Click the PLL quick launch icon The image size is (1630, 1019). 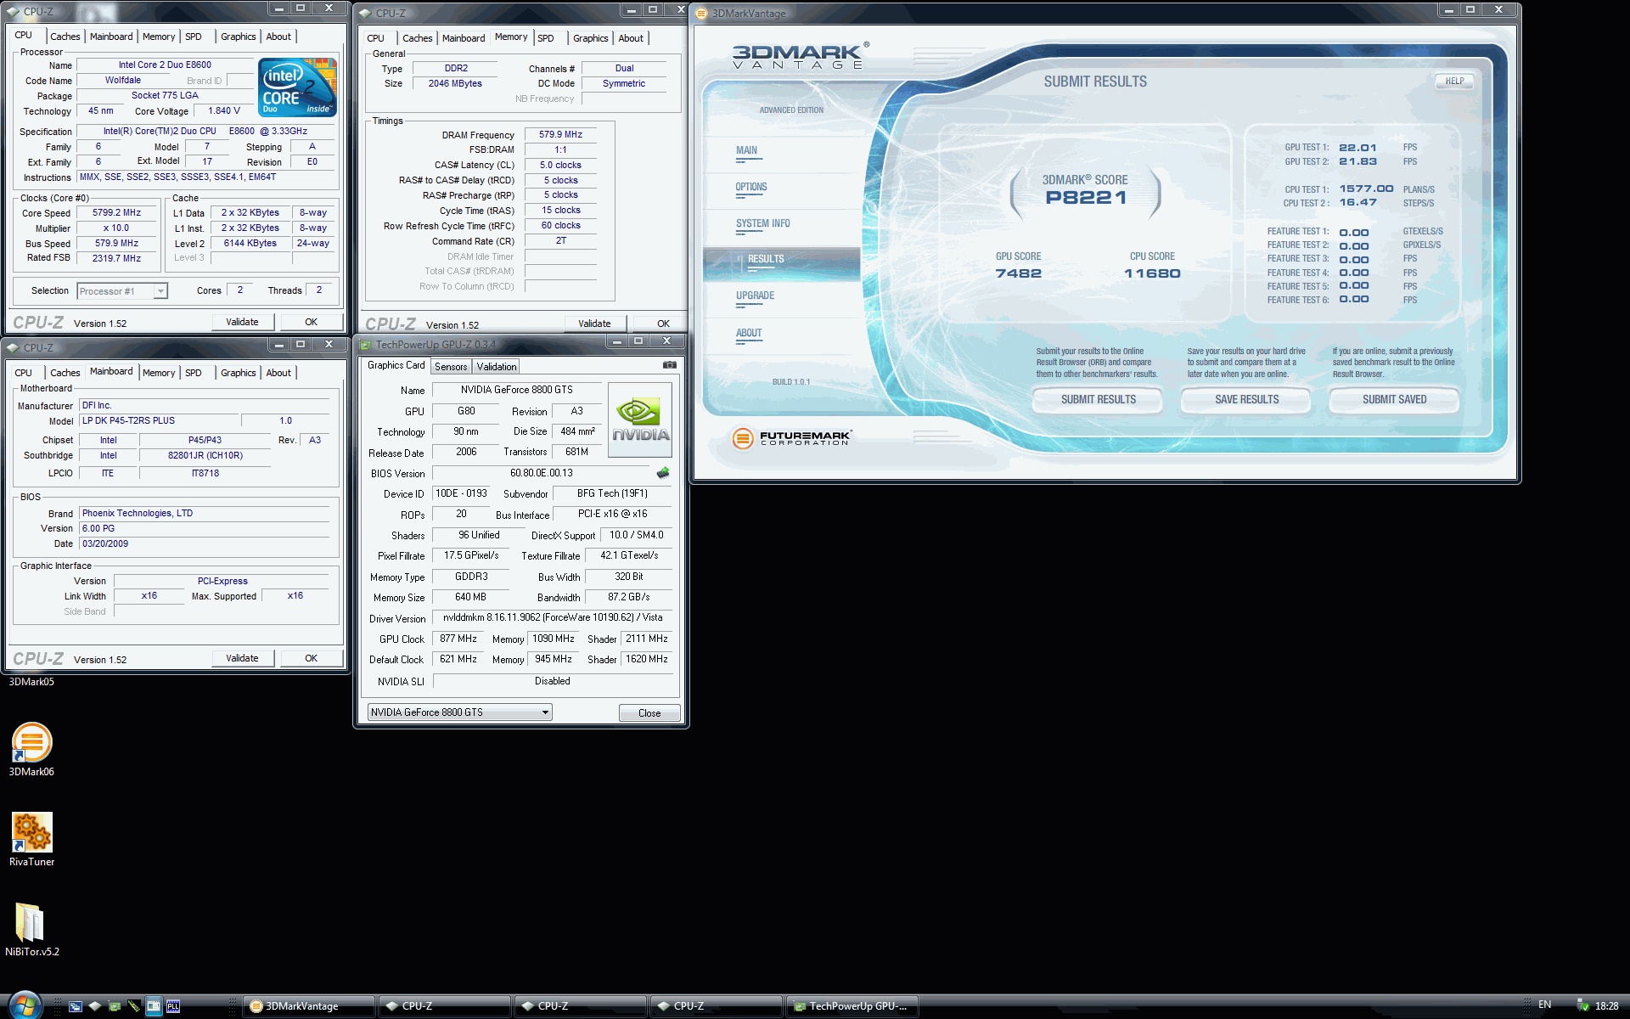coord(173,1006)
